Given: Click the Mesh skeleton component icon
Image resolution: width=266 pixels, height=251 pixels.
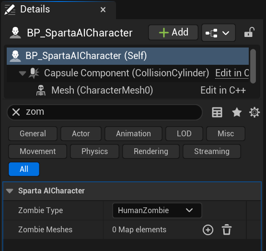Looking at the screenshot, I should click(41, 90).
